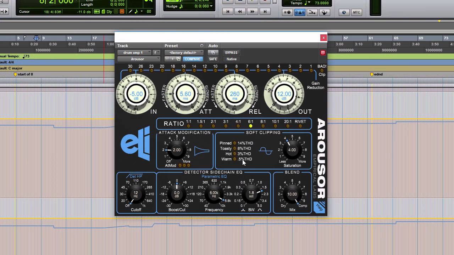454x255 pixels.
Task: Click the Attack Modification knob
Action: click(177, 150)
